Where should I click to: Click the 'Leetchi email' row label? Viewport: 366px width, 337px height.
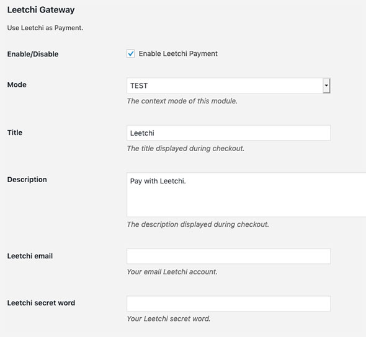[30, 256]
